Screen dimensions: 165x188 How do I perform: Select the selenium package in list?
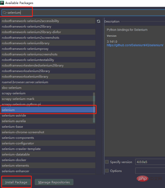pos(48,110)
